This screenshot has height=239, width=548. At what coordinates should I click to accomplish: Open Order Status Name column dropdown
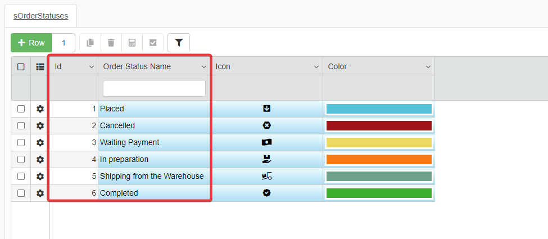pos(204,67)
